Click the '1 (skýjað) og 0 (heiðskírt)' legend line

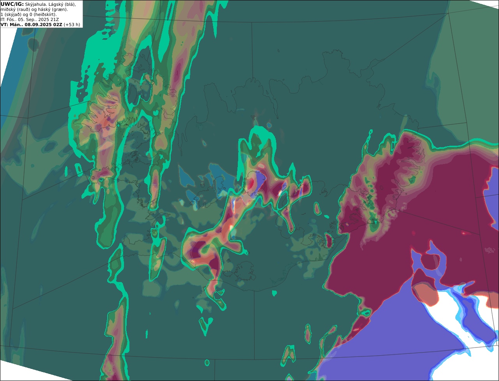(x=28, y=14)
